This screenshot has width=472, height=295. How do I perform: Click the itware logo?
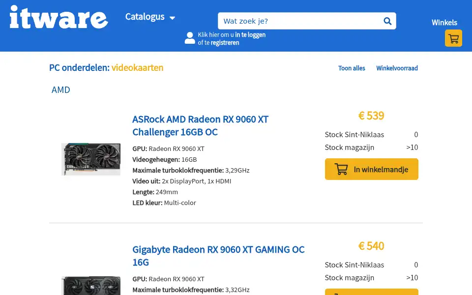tap(59, 17)
